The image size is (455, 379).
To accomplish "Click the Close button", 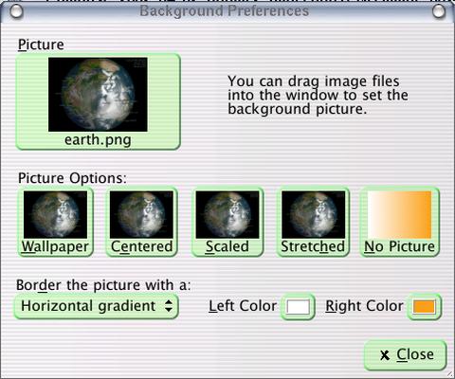I will 406,354.
